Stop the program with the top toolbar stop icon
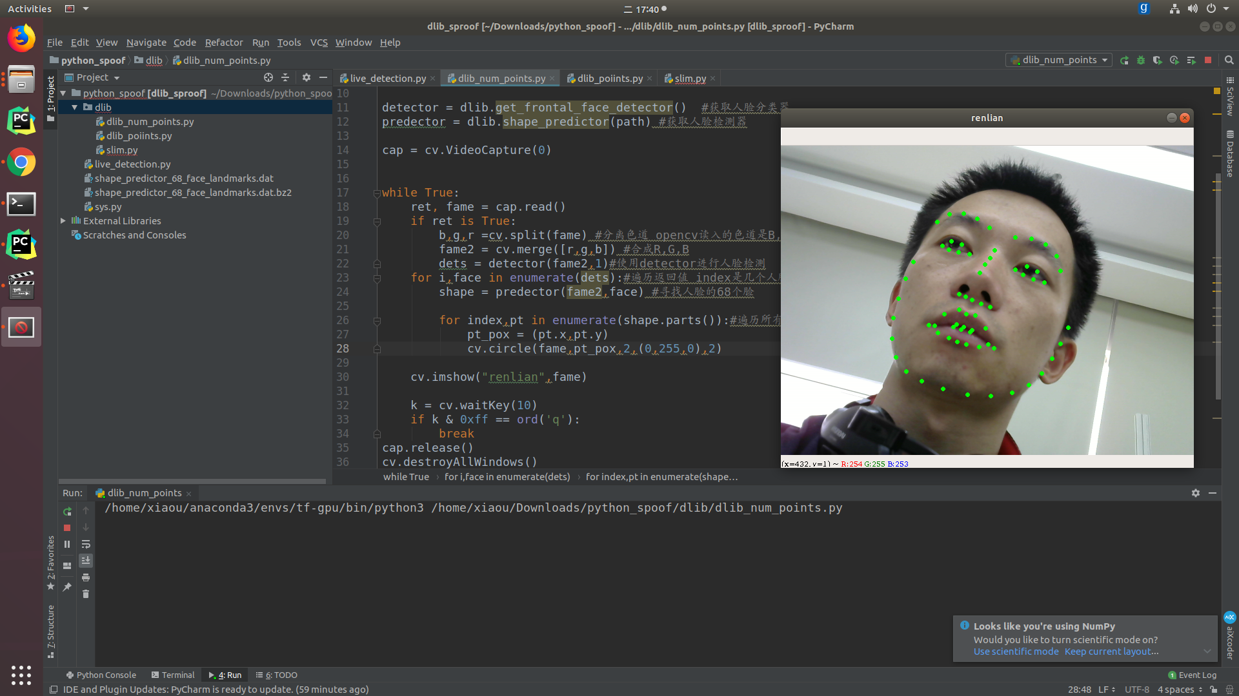1239x696 pixels. tap(1208, 60)
